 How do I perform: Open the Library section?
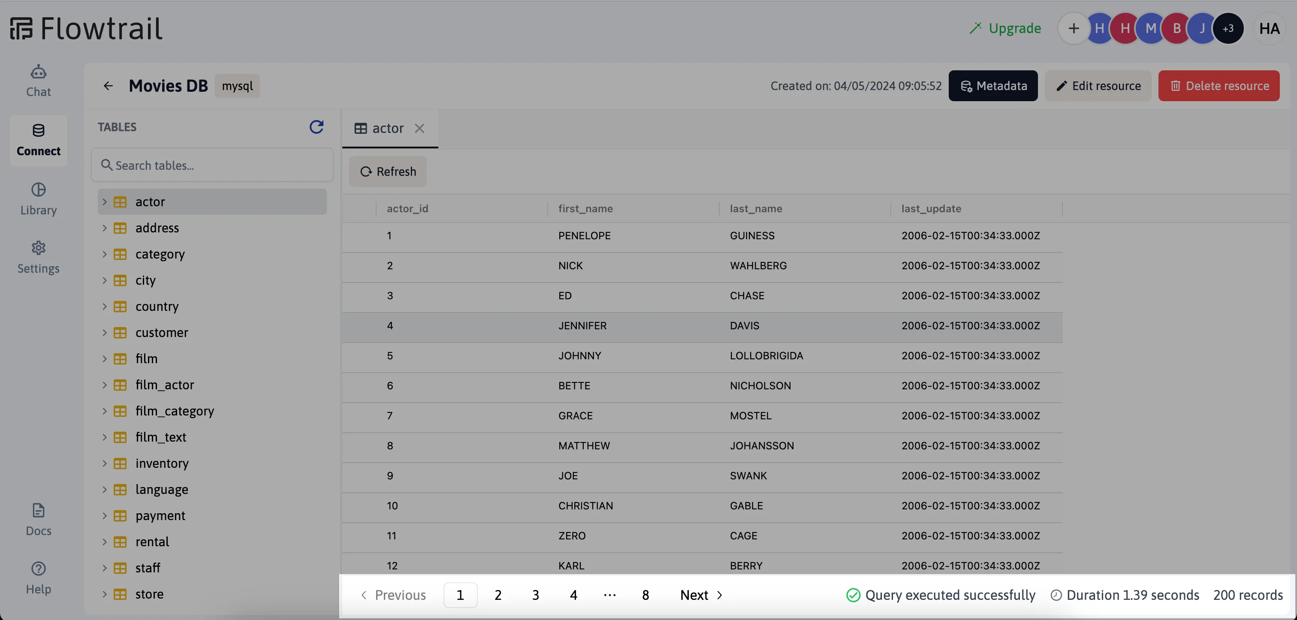click(x=38, y=199)
